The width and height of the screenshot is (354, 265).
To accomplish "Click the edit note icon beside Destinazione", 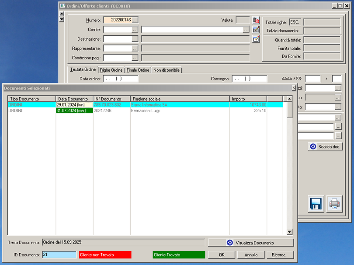I will (256, 39).
